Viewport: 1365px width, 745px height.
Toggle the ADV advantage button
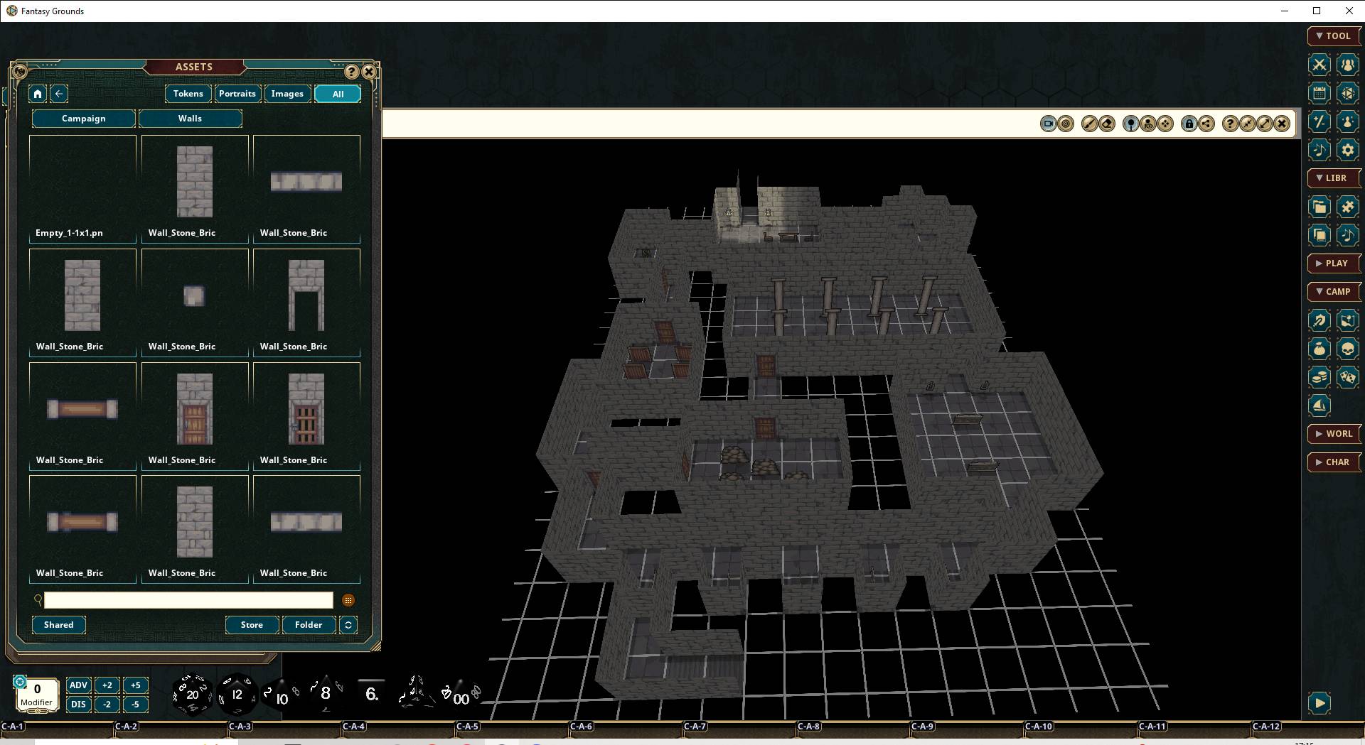(x=78, y=685)
